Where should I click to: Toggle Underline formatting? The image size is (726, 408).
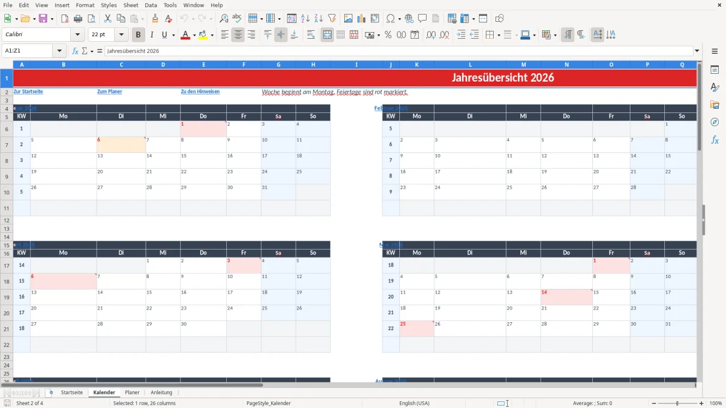pos(164,35)
